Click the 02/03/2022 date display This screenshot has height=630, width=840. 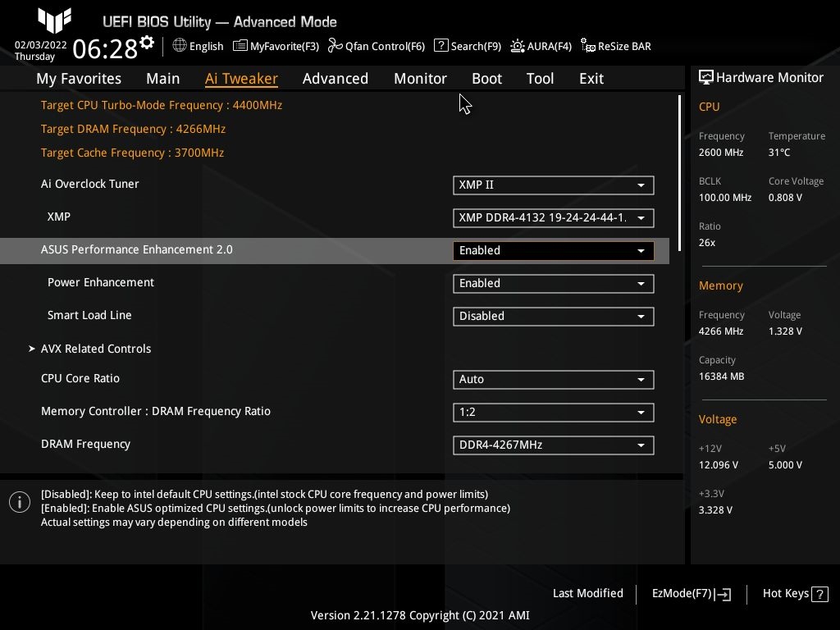(x=41, y=45)
